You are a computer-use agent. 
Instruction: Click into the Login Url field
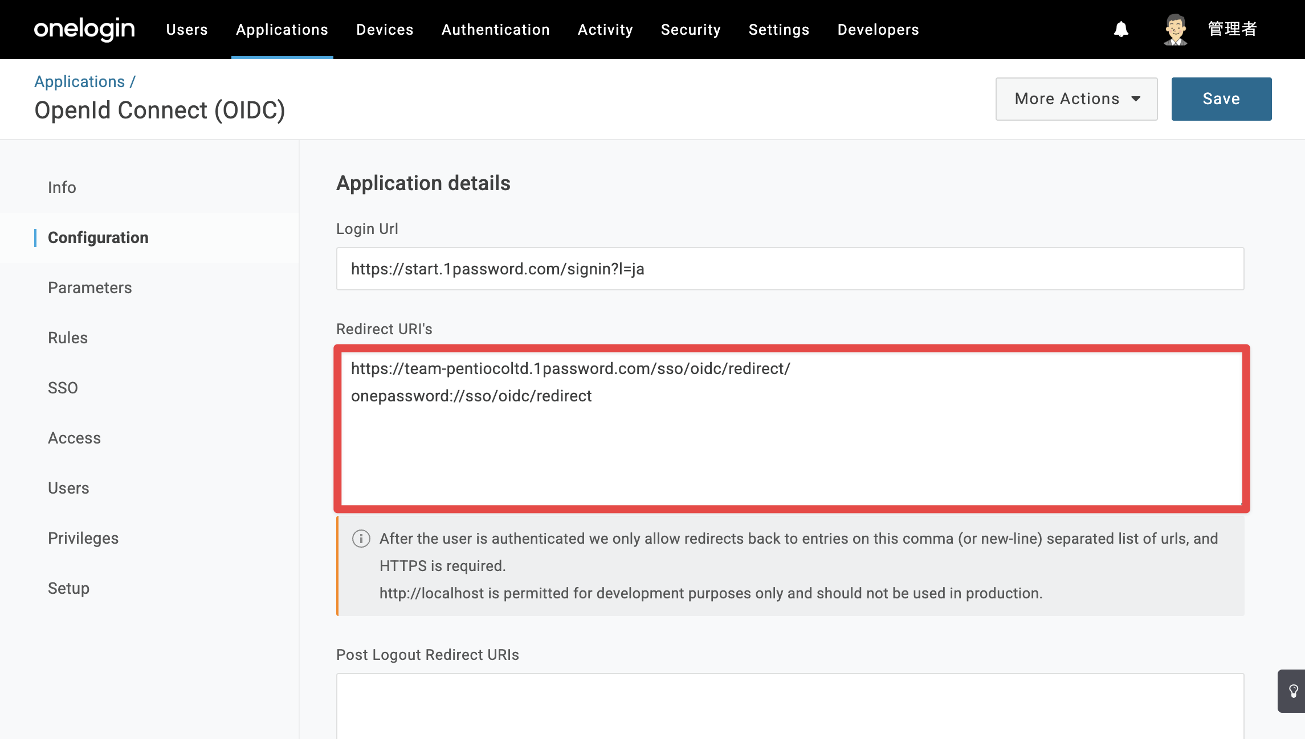coord(790,269)
